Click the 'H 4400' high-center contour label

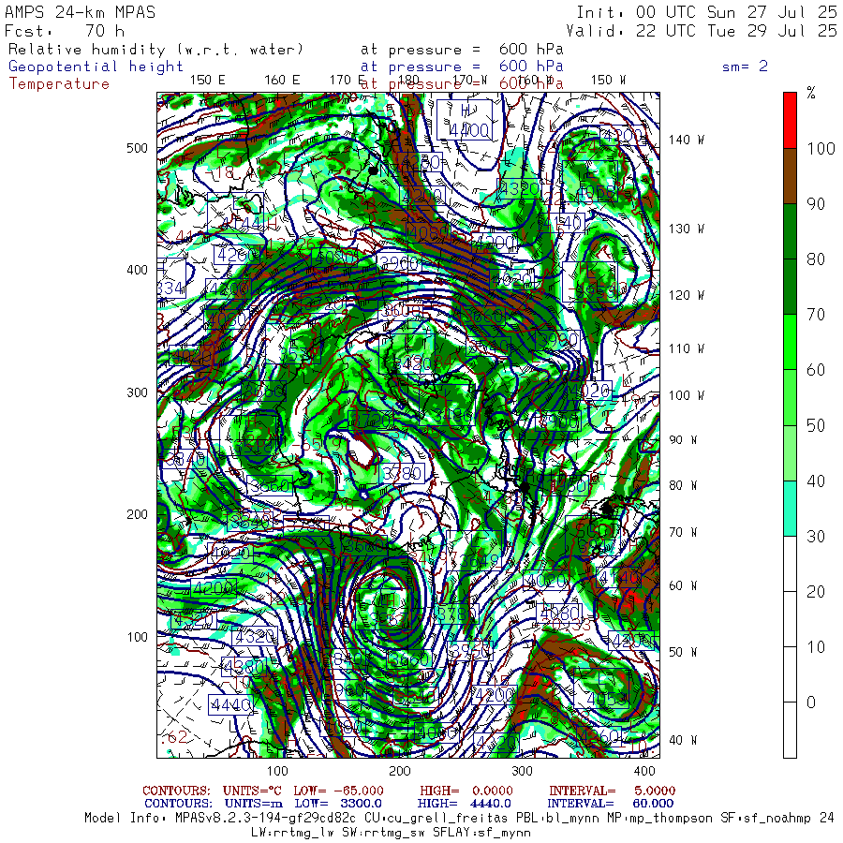pos(465,119)
